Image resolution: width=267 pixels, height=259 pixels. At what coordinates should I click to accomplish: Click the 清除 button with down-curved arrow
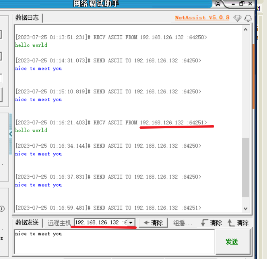click(x=211, y=223)
